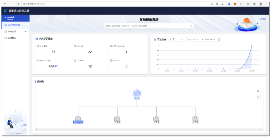This screenshot has width=271, height=137.
Task: Add this page to favorites with star-plus icon
Action: click(222, 4)
